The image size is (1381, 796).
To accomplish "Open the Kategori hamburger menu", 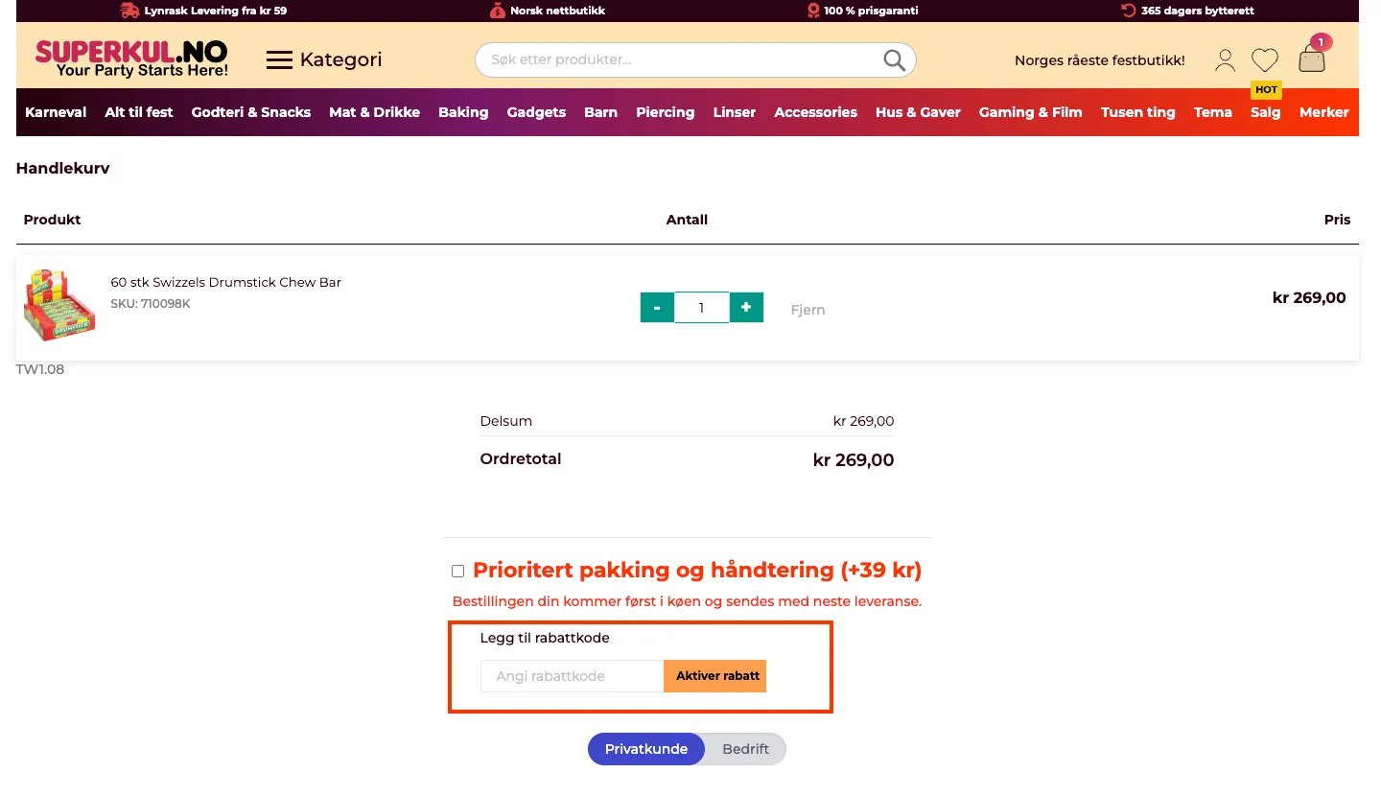I will (324, 59).
